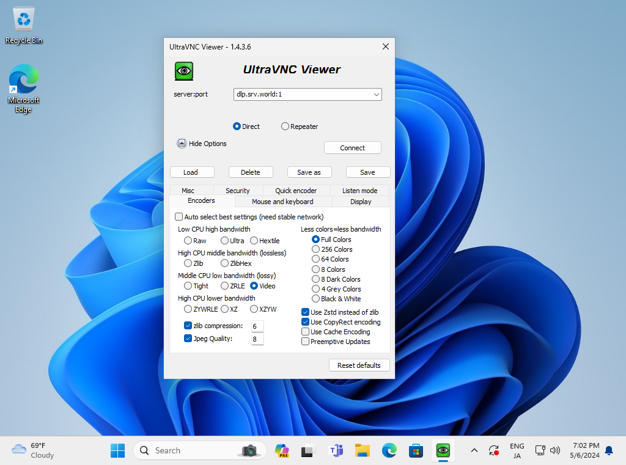Click the UltraVNC green eye logo
Image resolution: width=626 pixels, height=465 pixels.
point(183,71)
